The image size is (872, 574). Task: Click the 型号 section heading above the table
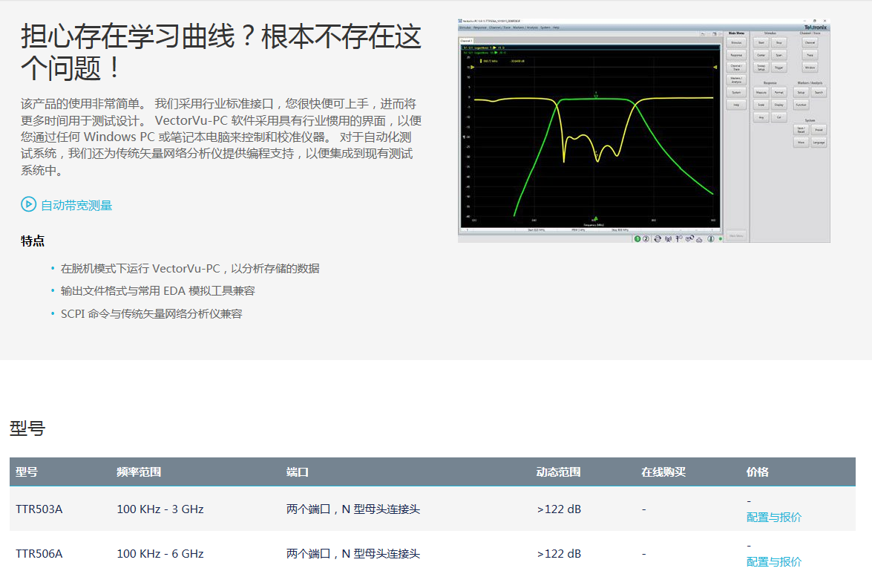click(x=27, y=428)
